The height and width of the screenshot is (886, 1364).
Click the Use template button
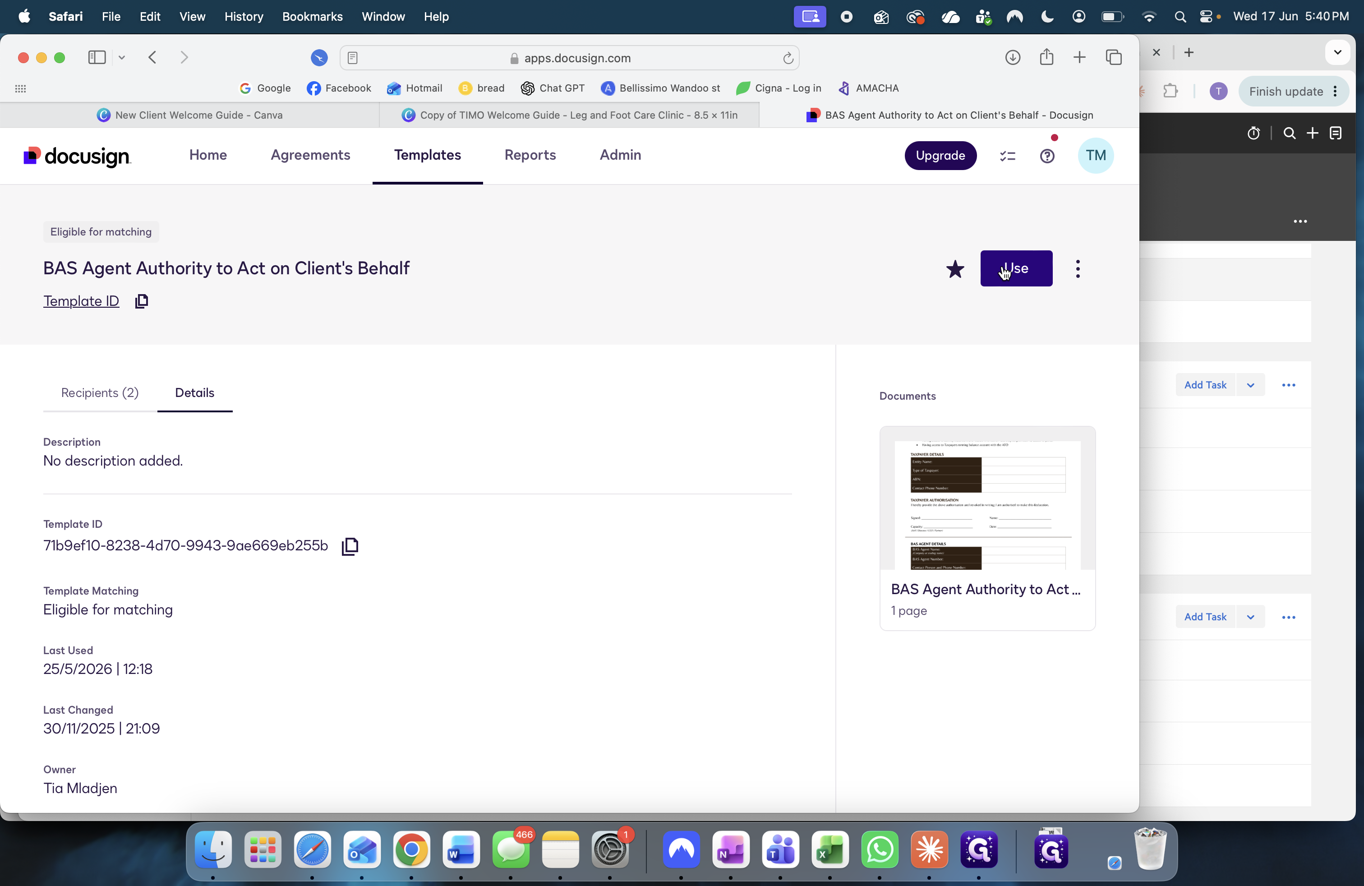click(1016, 268)
